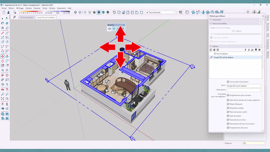This screenshot has height=152, width=270.
Task: Switch to '3D Vue du dessus' scene tab
Action: [x=27, y=17]
